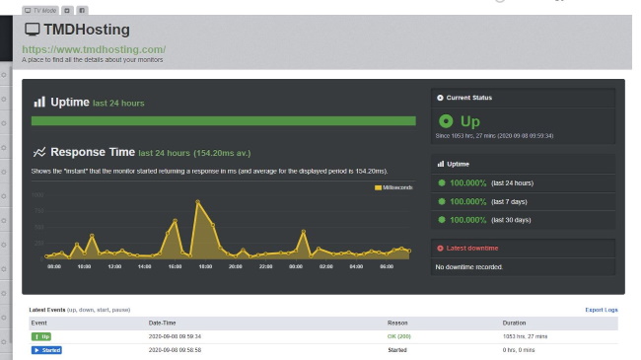Click the Current Status circle icon

(x=440, y=98)
